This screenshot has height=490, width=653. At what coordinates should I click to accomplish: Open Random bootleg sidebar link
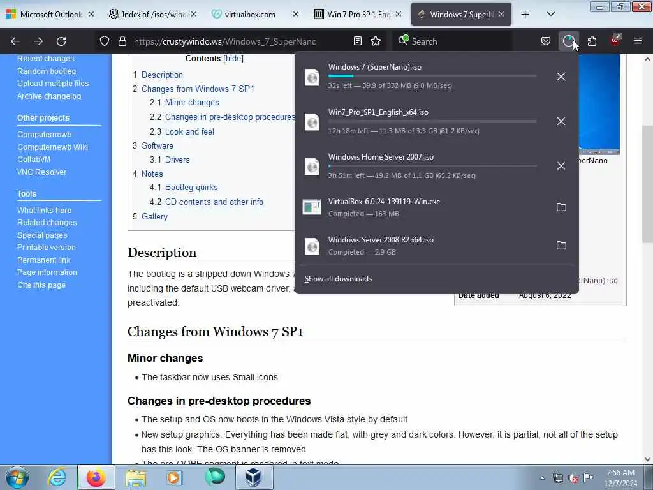pos(47,71)
